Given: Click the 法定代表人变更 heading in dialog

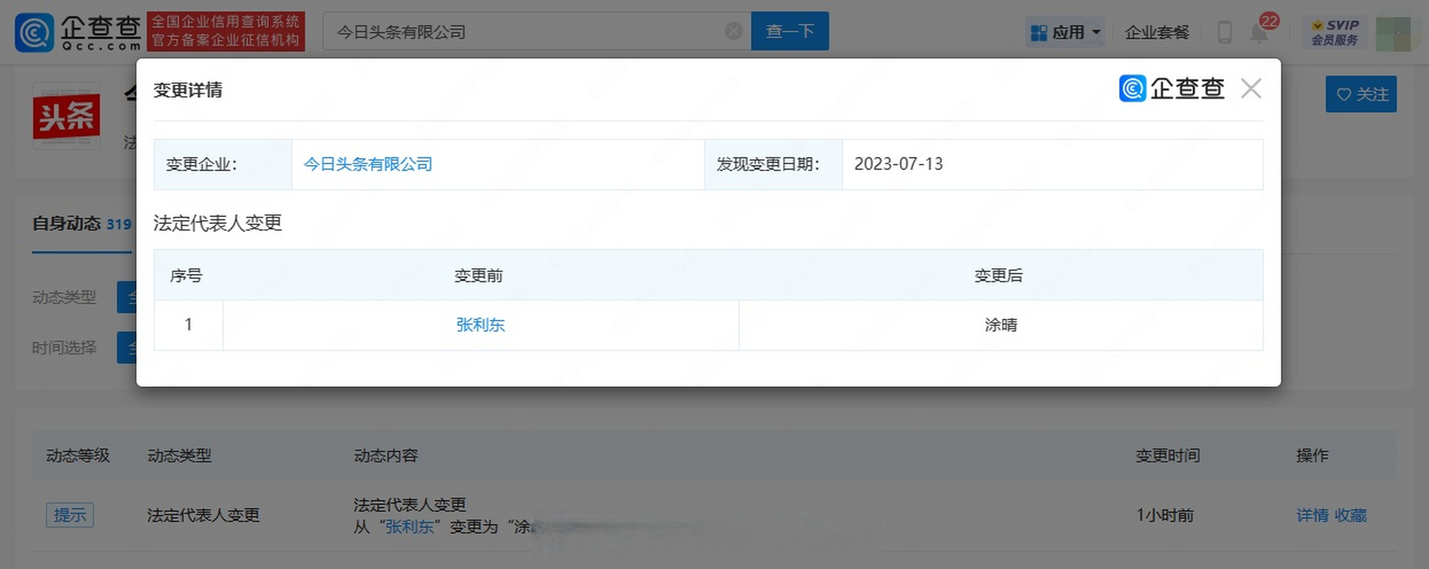Looking at the screenshot, I should click(x=217, y=223).
